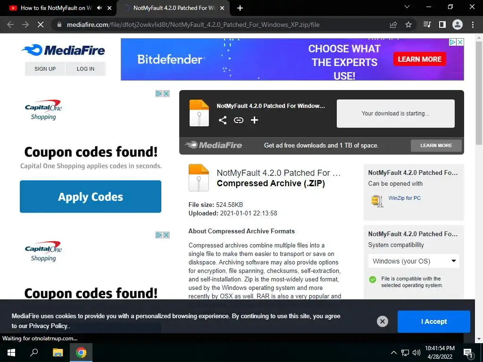The width and height of the screenshot is (483, 362).
Task: Copy link using the chain link icon
Action: coord(238,120)
